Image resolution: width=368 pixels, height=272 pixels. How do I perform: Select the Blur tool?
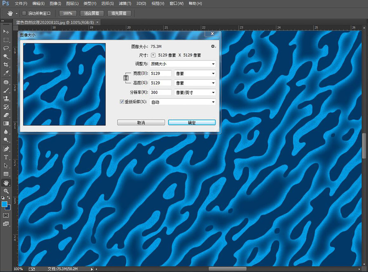point(6,132)
